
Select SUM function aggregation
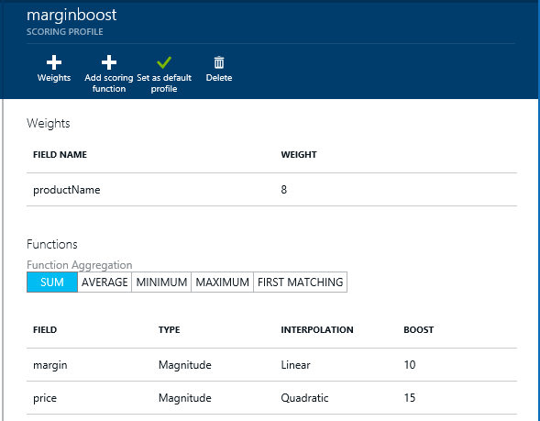(52, 283)
